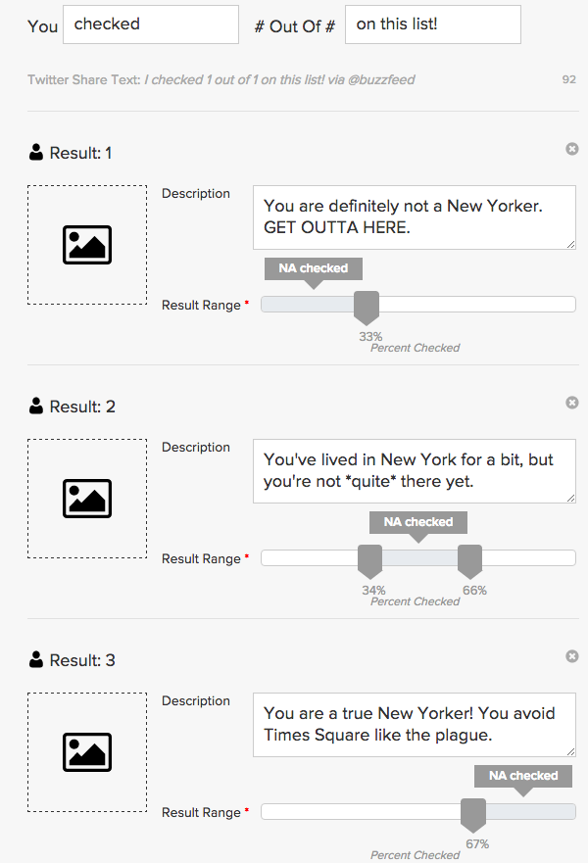The image size is (588, 863).
Task: Select the 66% range slider handle
Action: pos(469,561)
